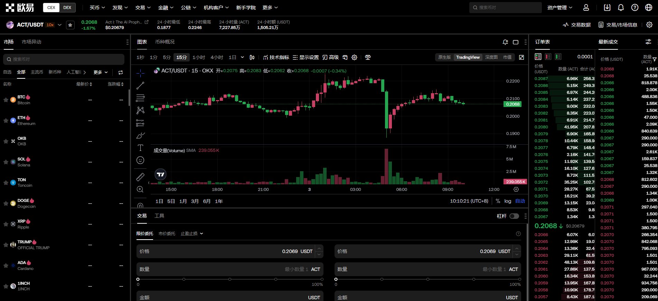
Task: Expand the 资产管理 dropdown
Action: pos(560,8)
